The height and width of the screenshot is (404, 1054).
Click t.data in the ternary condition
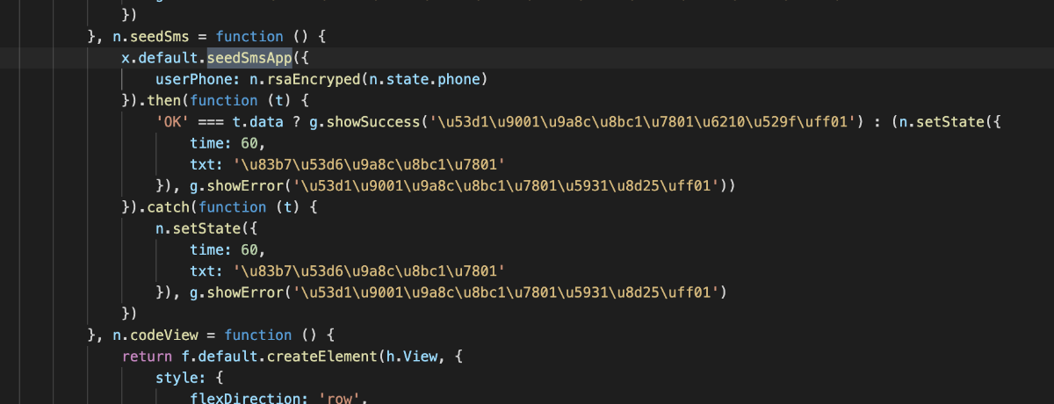[257, 121]
